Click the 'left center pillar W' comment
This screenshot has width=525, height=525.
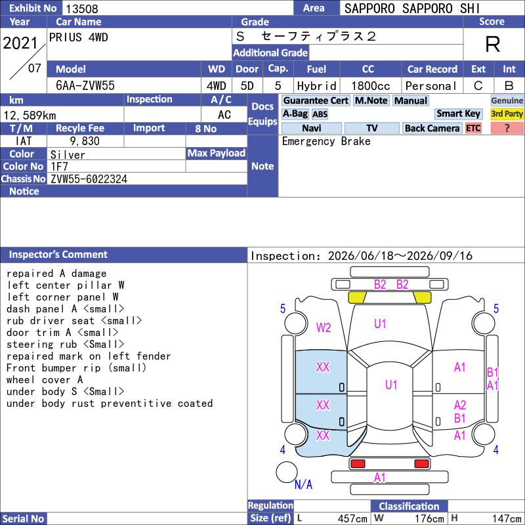(66, 285)
